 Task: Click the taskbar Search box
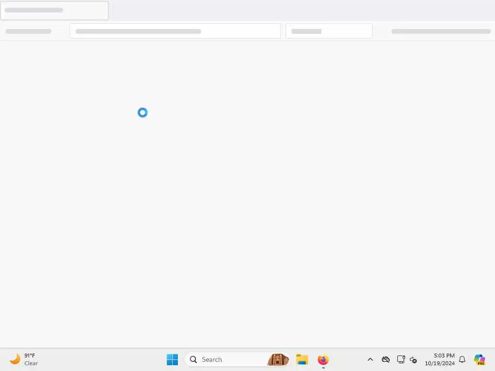[237, 359]
